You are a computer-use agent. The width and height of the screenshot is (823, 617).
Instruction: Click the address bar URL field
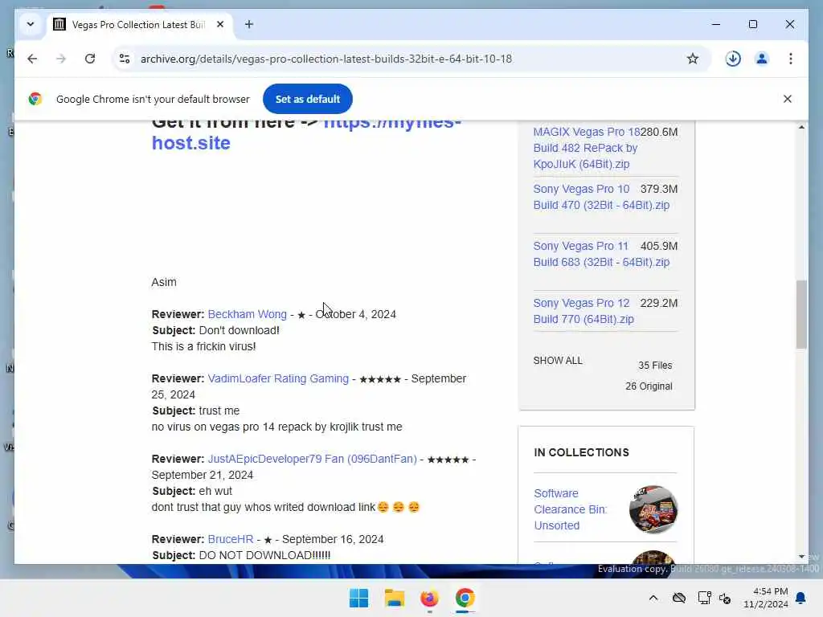click(326, 59)
